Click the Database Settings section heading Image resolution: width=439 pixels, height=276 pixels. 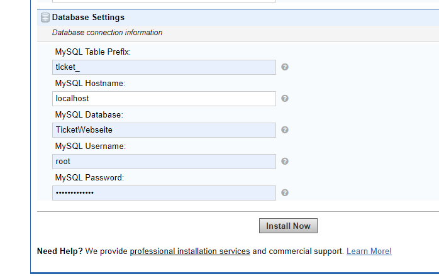[x=88, y=18]
